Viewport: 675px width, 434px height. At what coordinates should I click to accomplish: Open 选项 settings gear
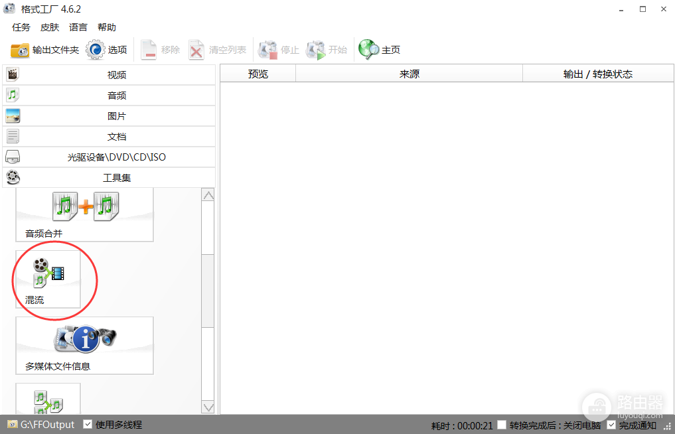(x=106, y=50)
